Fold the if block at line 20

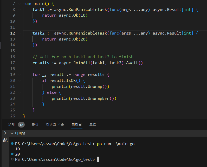coord(20,81)
